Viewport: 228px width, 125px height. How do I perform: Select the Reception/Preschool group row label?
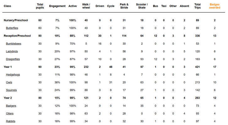click(17, 36)
